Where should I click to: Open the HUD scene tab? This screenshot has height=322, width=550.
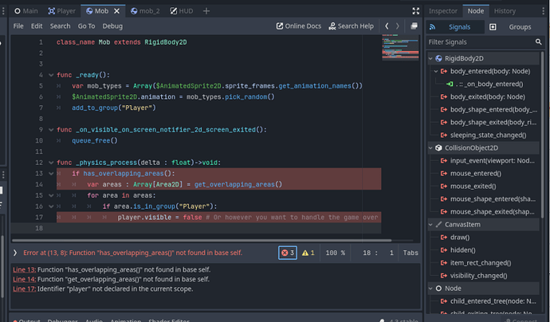click(x=182, y=11)
